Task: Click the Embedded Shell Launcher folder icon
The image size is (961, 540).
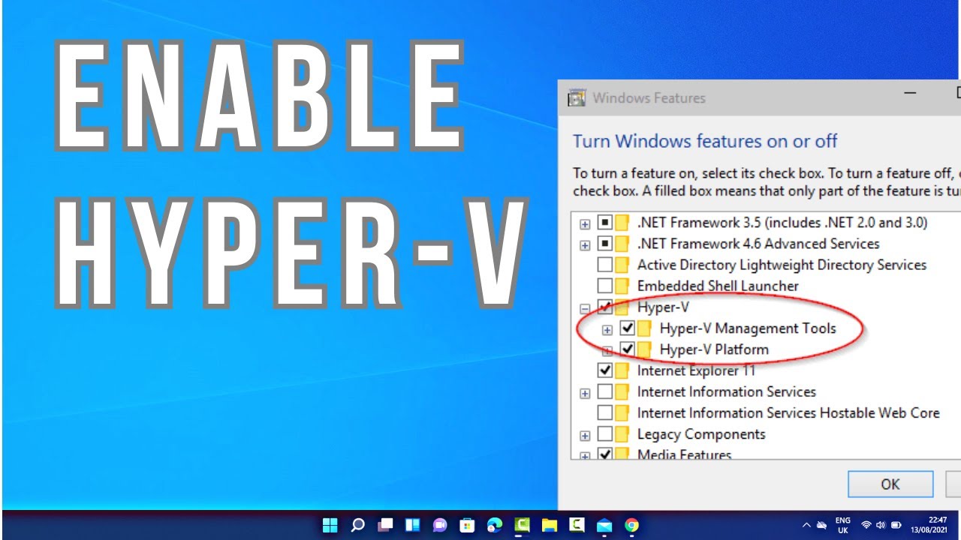Action: 622,286
